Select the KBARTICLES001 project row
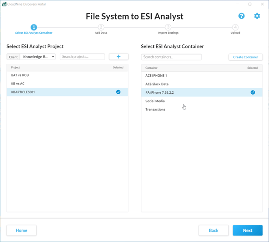 pyautogui.click(x=68, y=92)
